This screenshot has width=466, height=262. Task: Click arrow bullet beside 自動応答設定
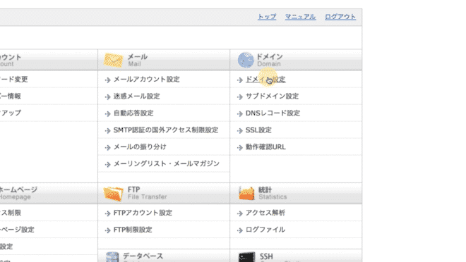(x=107, y=114)
